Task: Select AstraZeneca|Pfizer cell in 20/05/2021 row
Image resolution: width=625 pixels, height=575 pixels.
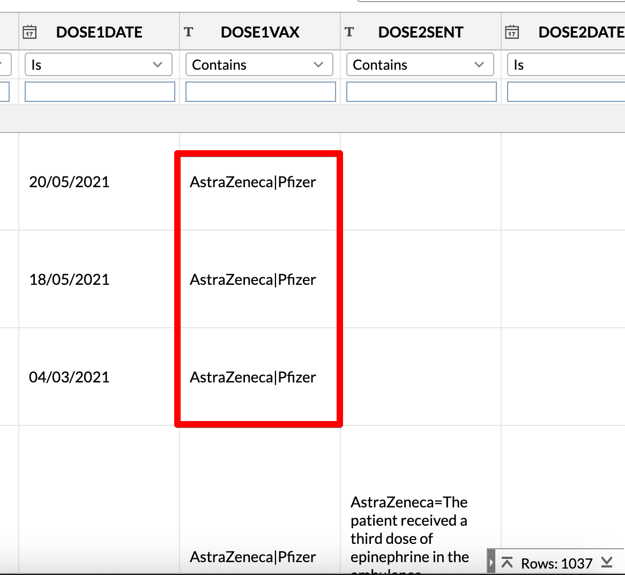Action: [x=260, y=182]
